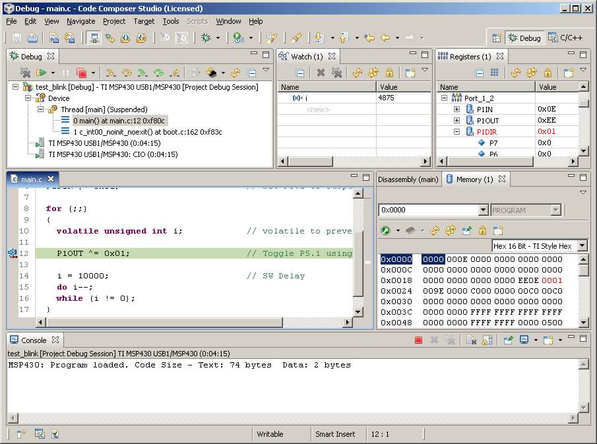Select the main.c editor tab
597x444 pixels.
point(32,179)
